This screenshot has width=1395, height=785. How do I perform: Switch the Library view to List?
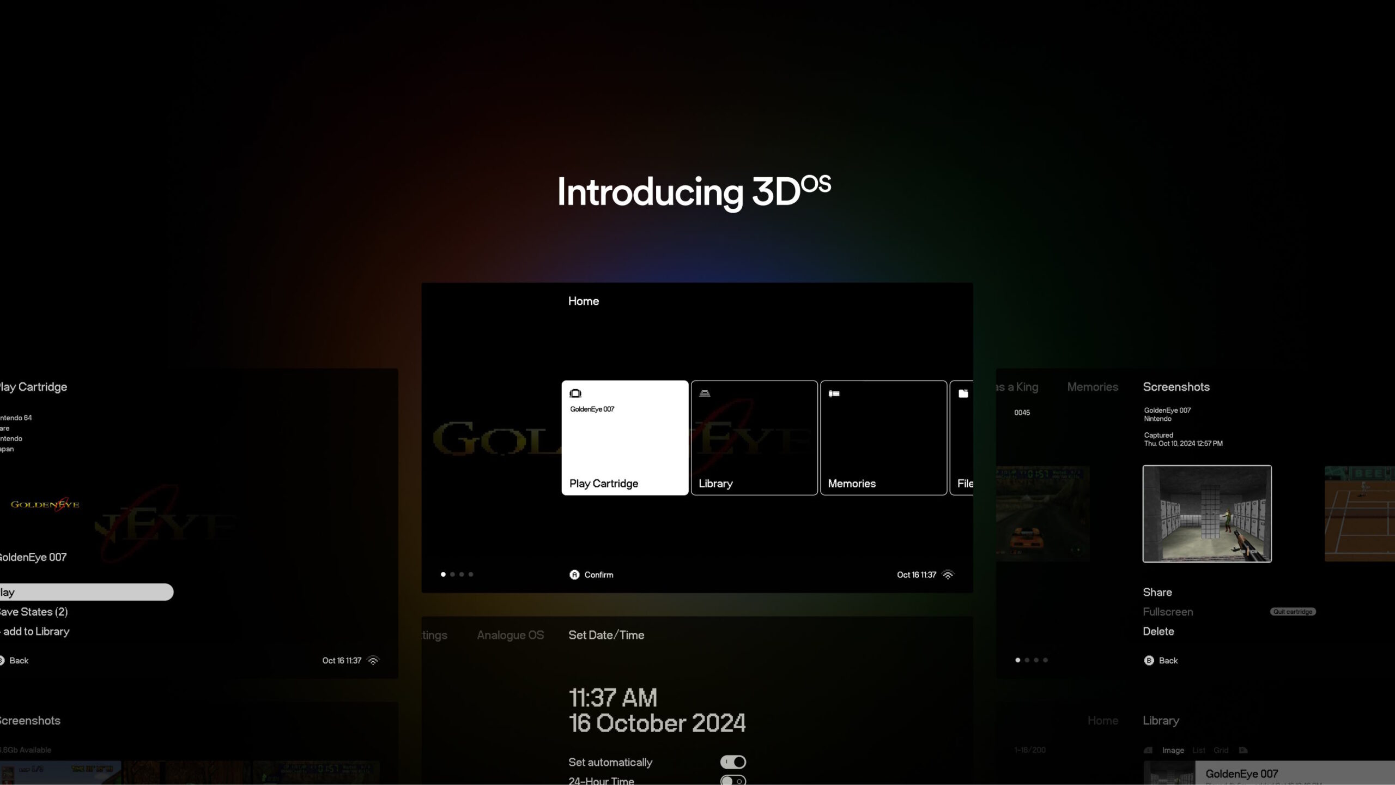1198,750
